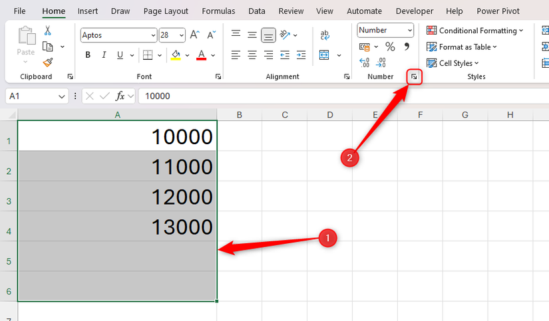
Task: Click the Automate tab
Action: pos(364,11)
